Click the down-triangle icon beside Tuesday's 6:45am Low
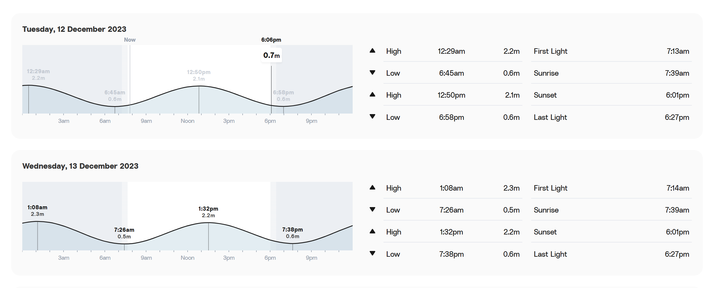The image size is (713, 288). click(x=372, y=73)
